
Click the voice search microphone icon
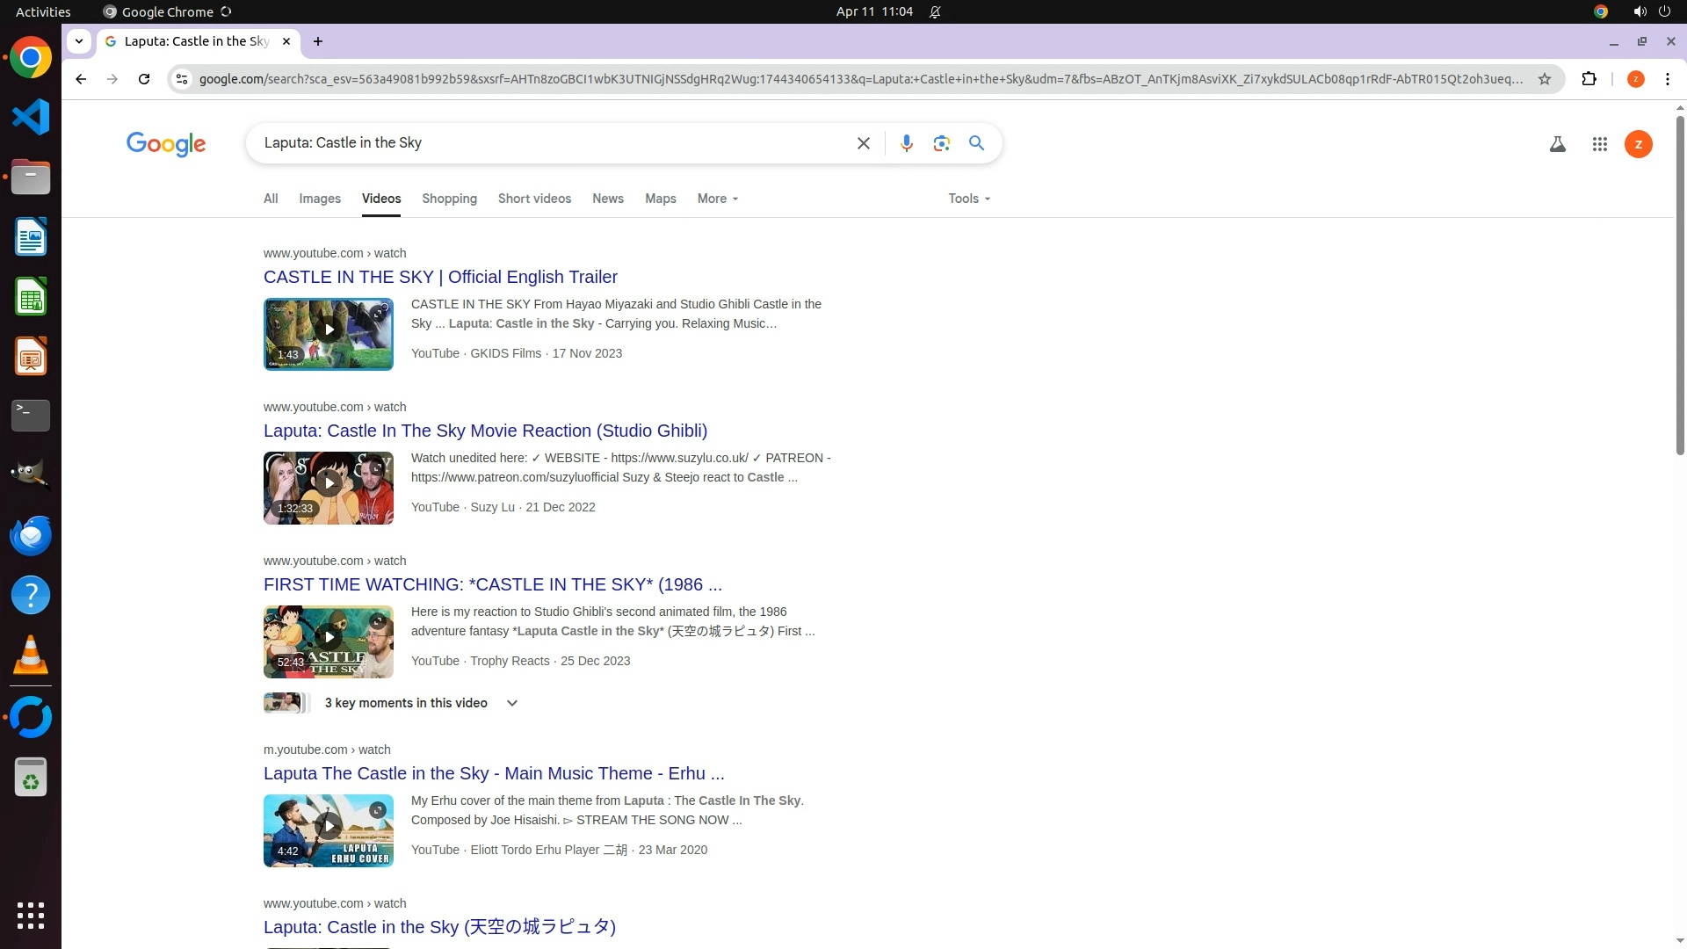(906, 143)
